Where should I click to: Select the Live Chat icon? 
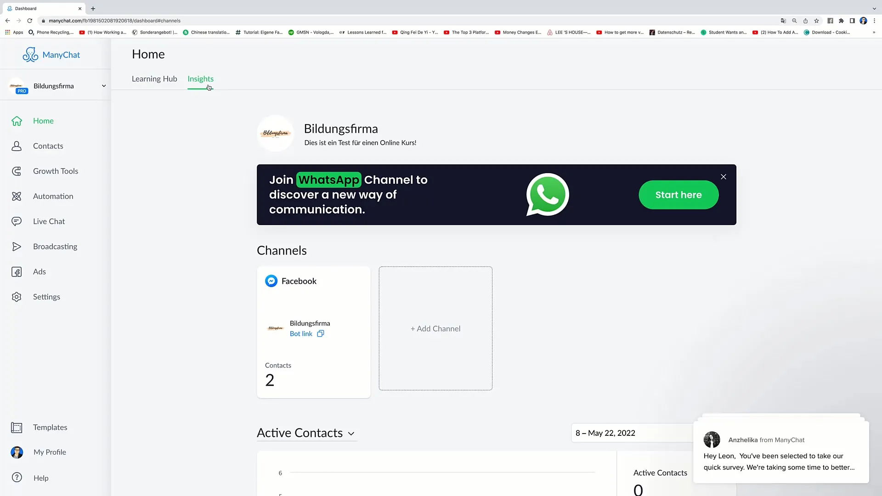pyautogui.click(x=17, y=221)
